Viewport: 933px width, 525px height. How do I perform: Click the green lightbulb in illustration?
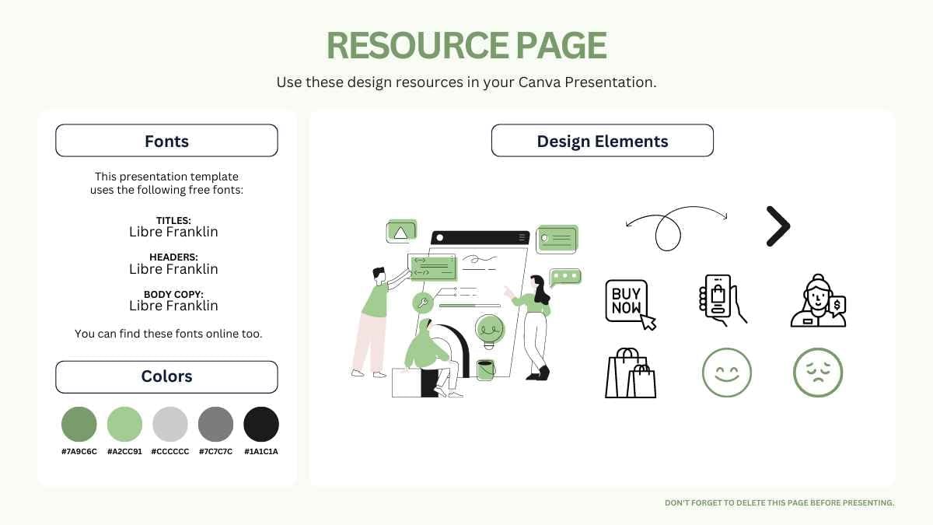click(x=490, y=330)
